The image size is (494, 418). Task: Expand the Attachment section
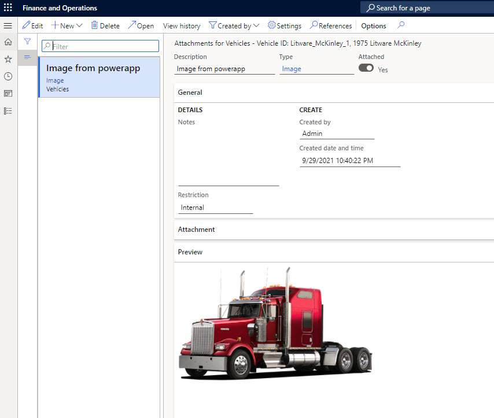[x=197, y=230]
